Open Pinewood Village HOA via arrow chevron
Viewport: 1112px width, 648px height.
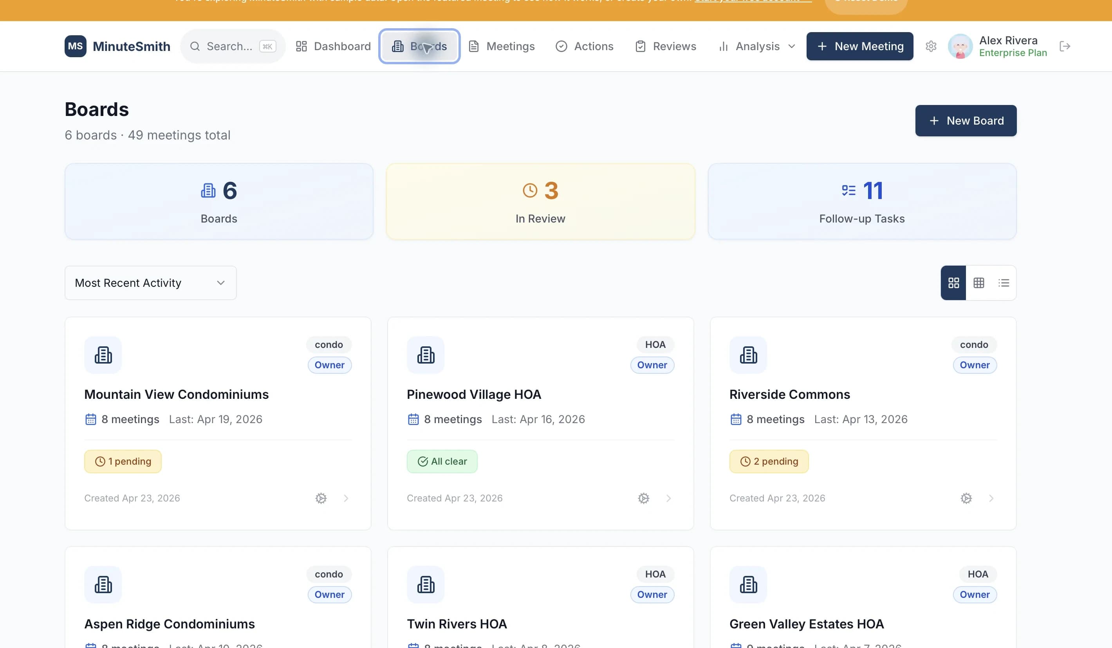pos(668,498)
